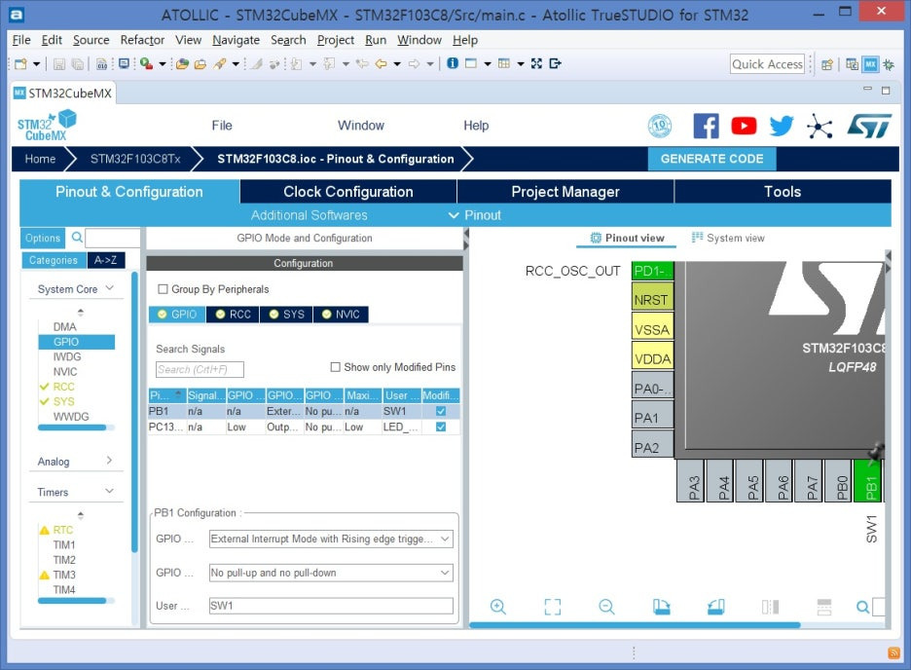Click the yellow Back arrow in toolbar
This screenshot has width=911, height=670.
pos(382,64)
